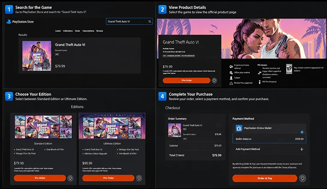Wishlist heart beside Order & Pay
327x189 pixels.
[x=303, y=178]
